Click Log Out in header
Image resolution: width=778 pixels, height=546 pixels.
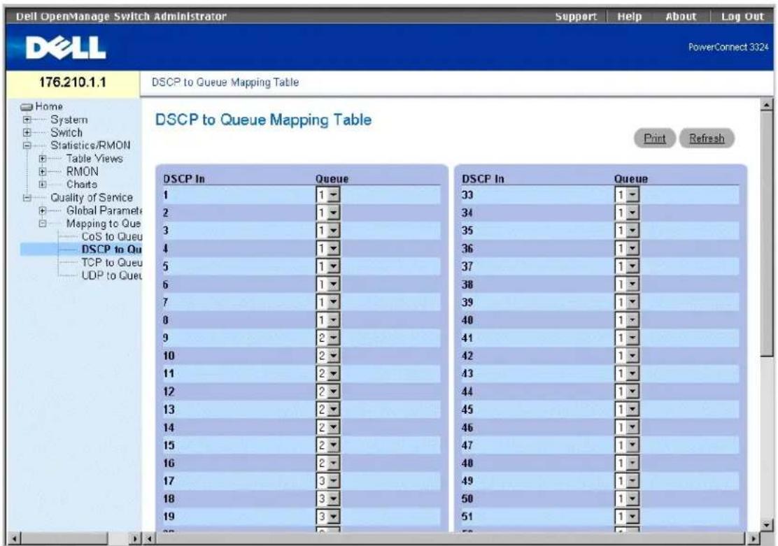coord(742,16)
